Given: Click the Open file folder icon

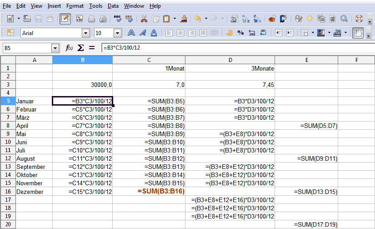Looking at the screenshot, I should click(x=27, y=19).
